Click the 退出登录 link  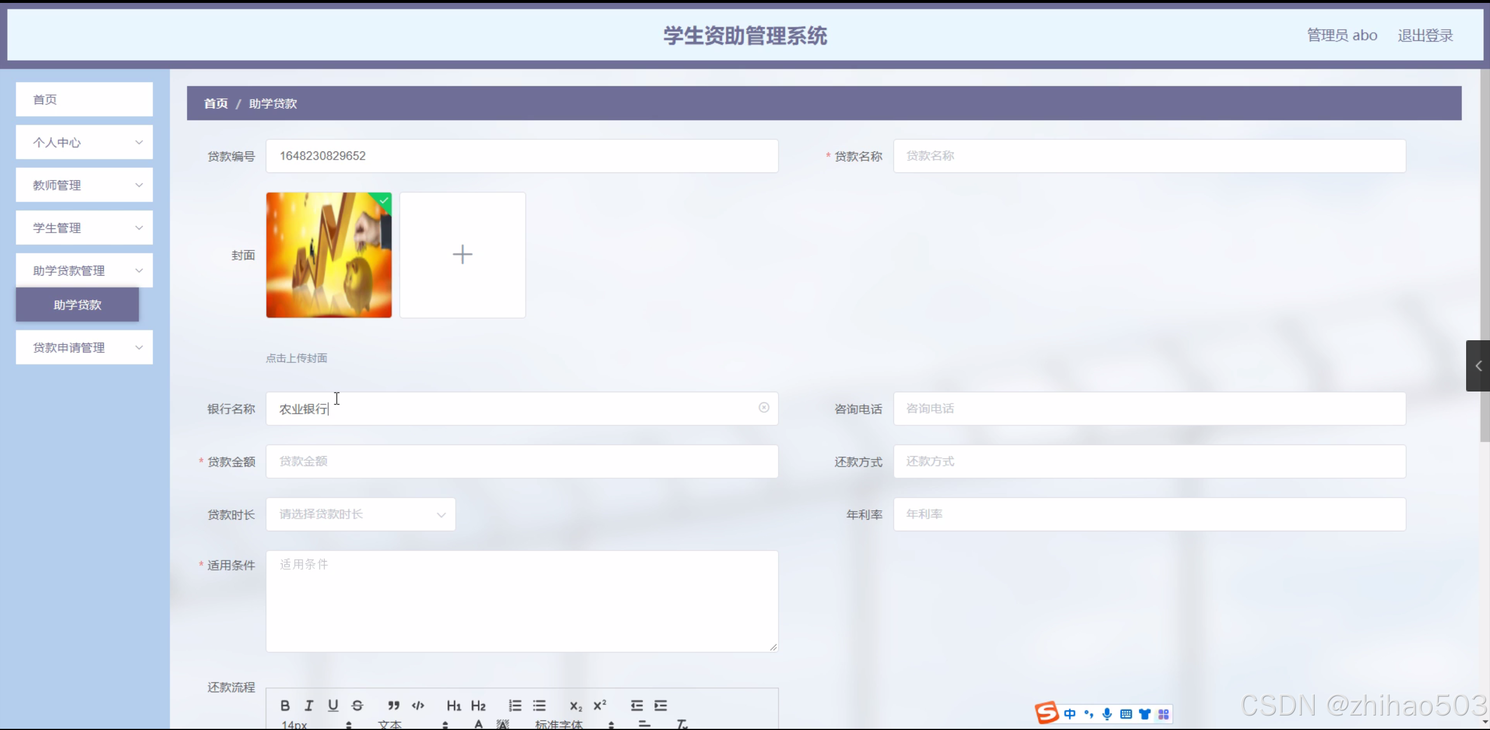1425,36
